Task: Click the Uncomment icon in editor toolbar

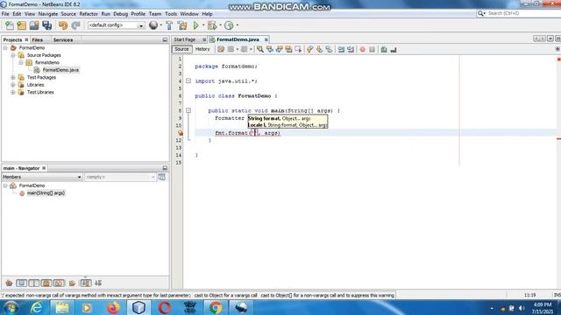Action: [x=394, y=49]
